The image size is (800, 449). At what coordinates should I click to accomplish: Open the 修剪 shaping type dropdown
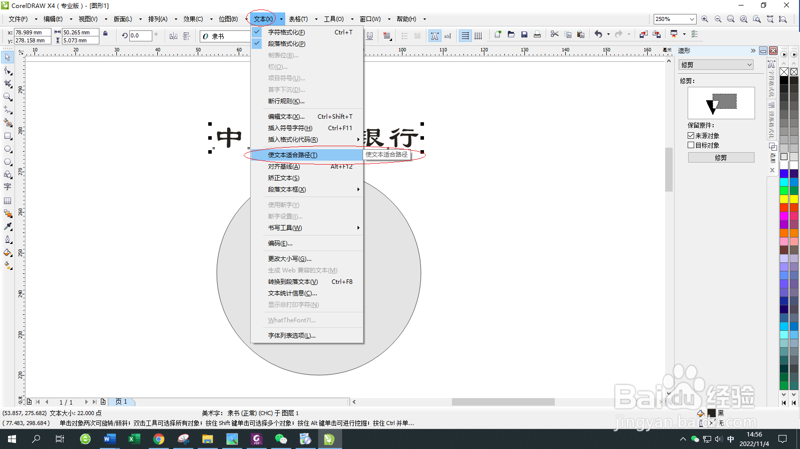pos(716,65)
